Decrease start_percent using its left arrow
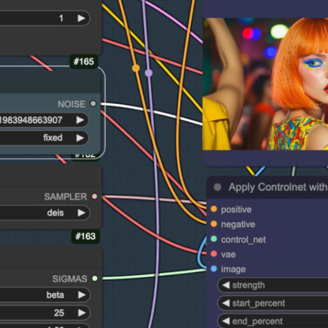This screenshot has width=328, height=328. click(x=226, y=303)
